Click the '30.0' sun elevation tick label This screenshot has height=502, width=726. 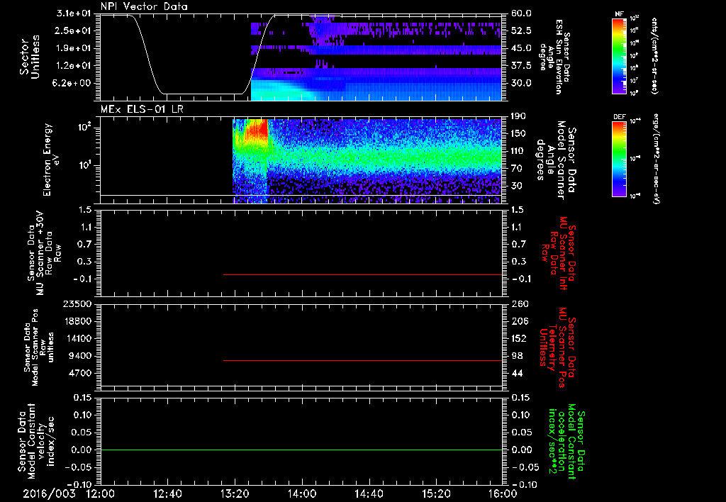521,83
